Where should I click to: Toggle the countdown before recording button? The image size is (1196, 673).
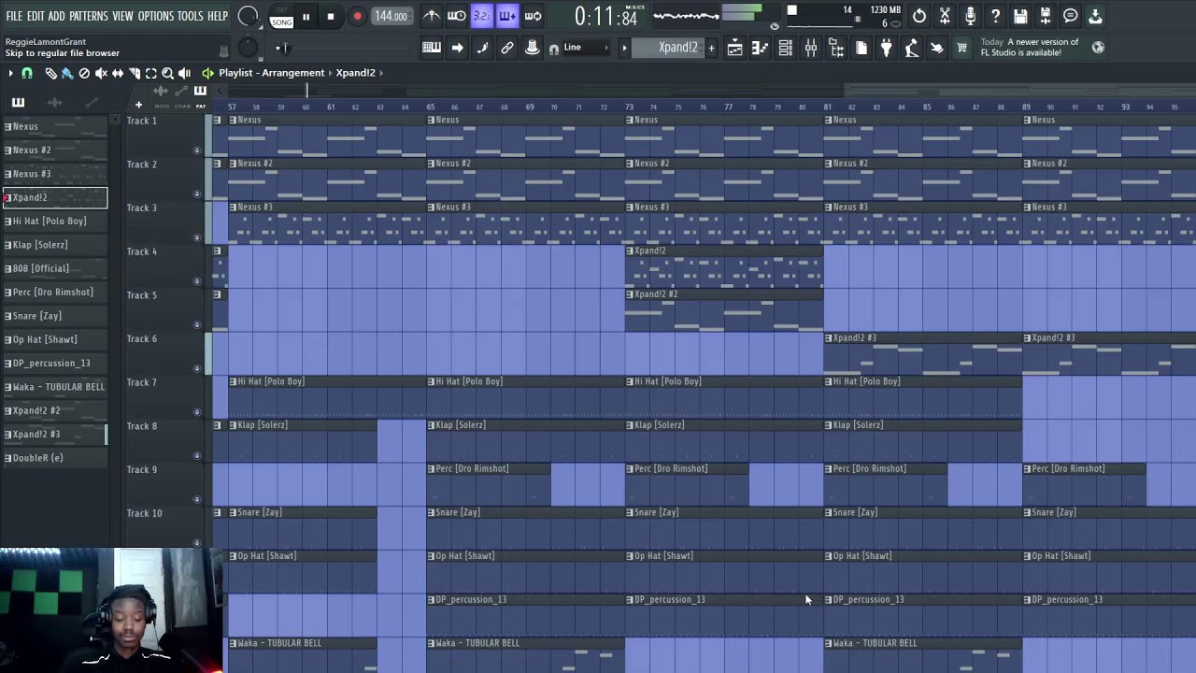click(x=482, y=16)
